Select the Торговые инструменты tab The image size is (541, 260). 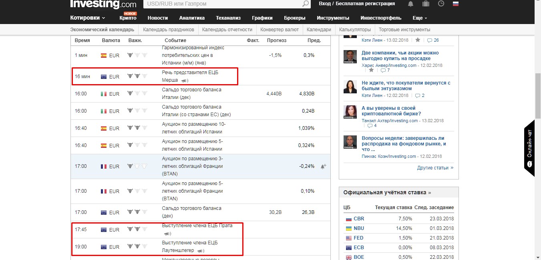(x=404, y=30)
